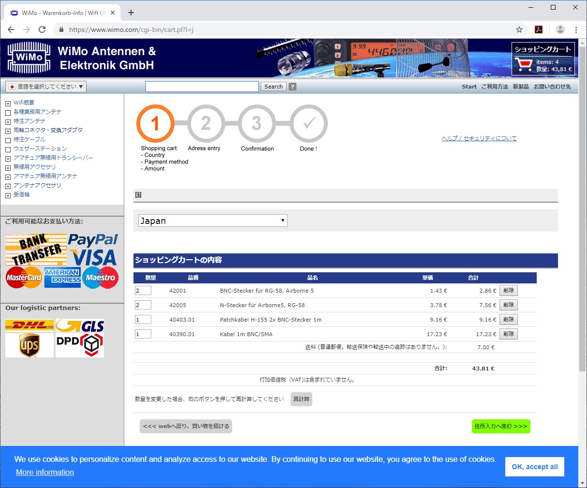Open the language selection dropdown

click(46, 87)
